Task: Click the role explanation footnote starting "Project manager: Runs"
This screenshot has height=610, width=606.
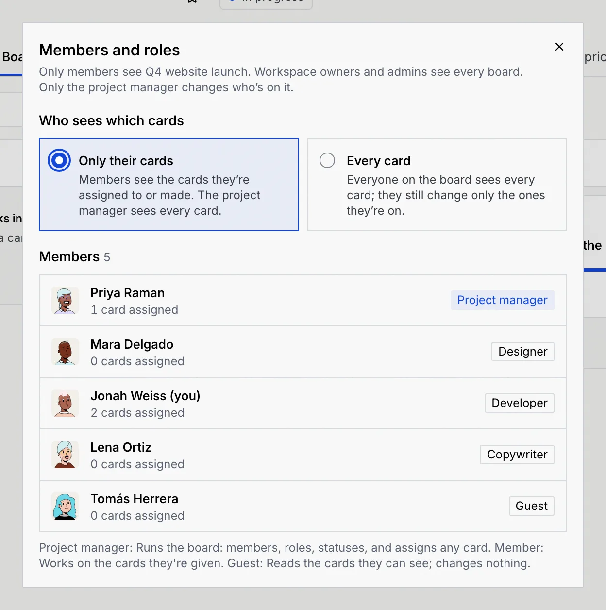Action: pos(291,556)
